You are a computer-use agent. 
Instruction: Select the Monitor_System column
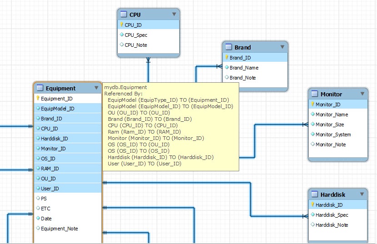(x=338, y=134)
